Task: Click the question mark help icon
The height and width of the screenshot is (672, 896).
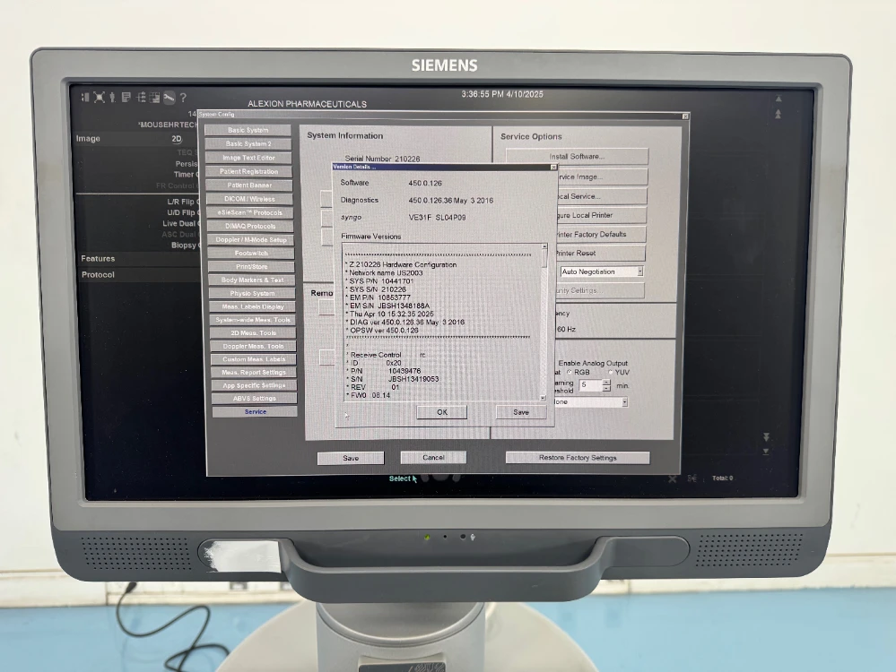Action: [x=183, y=98]
